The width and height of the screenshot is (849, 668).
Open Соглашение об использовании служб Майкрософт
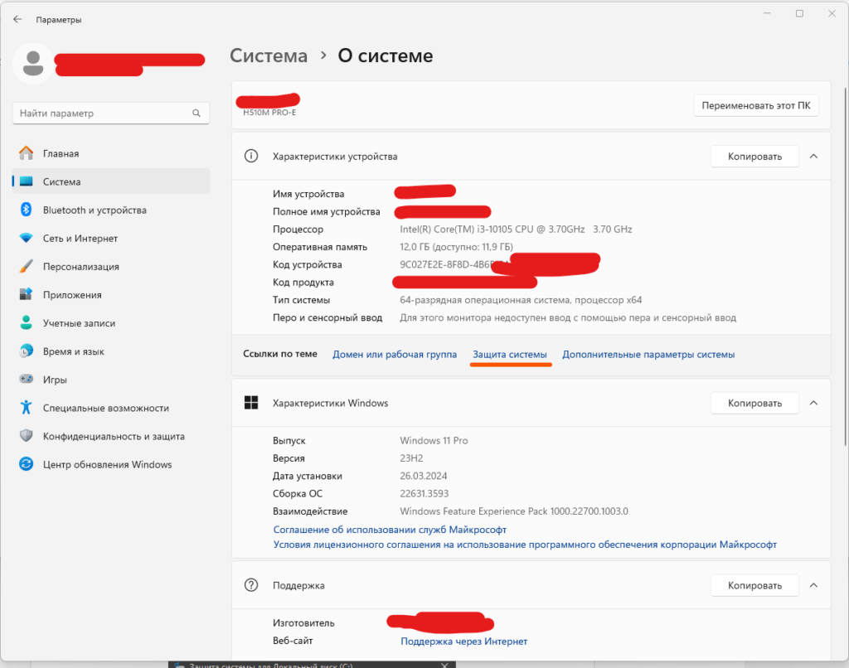pyautogui.click(x=390, y=529)
